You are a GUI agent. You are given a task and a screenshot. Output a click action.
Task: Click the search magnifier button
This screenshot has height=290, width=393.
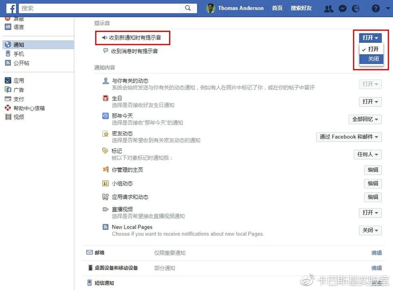188,8
